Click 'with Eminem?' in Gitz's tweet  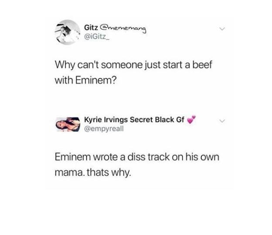(86, 80)
